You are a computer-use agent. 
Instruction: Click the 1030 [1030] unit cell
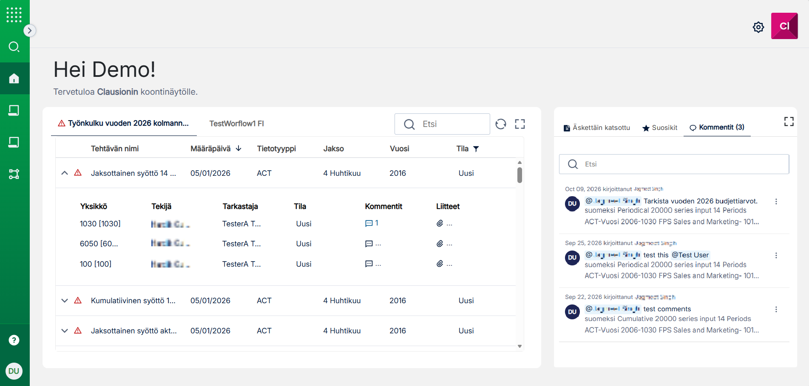pos(100,224)
